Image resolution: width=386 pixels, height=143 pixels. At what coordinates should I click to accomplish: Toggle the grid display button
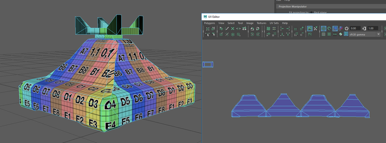324,29
